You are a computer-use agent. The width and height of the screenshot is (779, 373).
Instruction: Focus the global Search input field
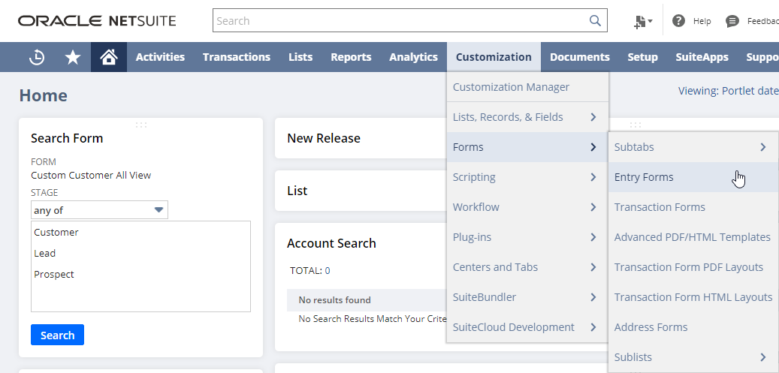coord(398,21)
